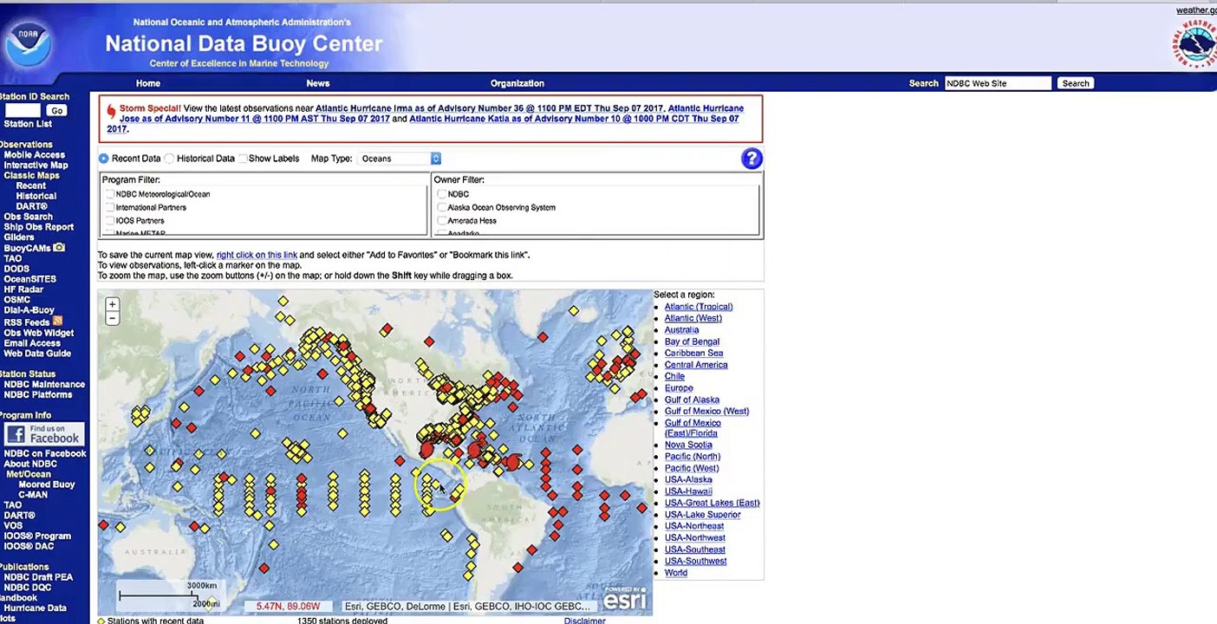This screenshot has width=1217, height=624.
Task: Open Dial-A-Buoy in sidebar
Action: point(29,310)
